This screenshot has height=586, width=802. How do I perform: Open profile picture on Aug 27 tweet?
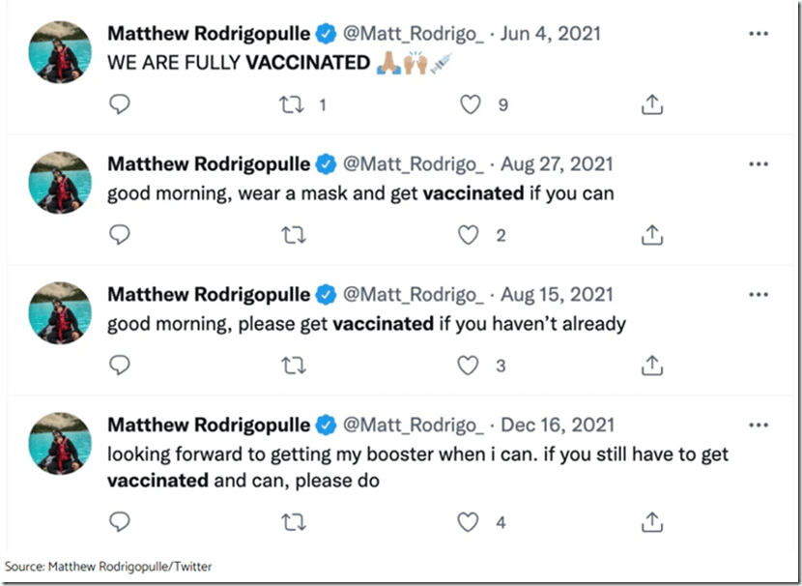[x=61, y=184]
